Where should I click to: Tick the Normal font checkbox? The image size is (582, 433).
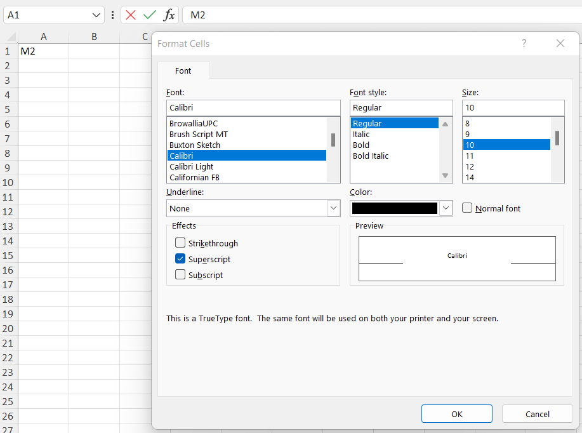coord(467,208)
